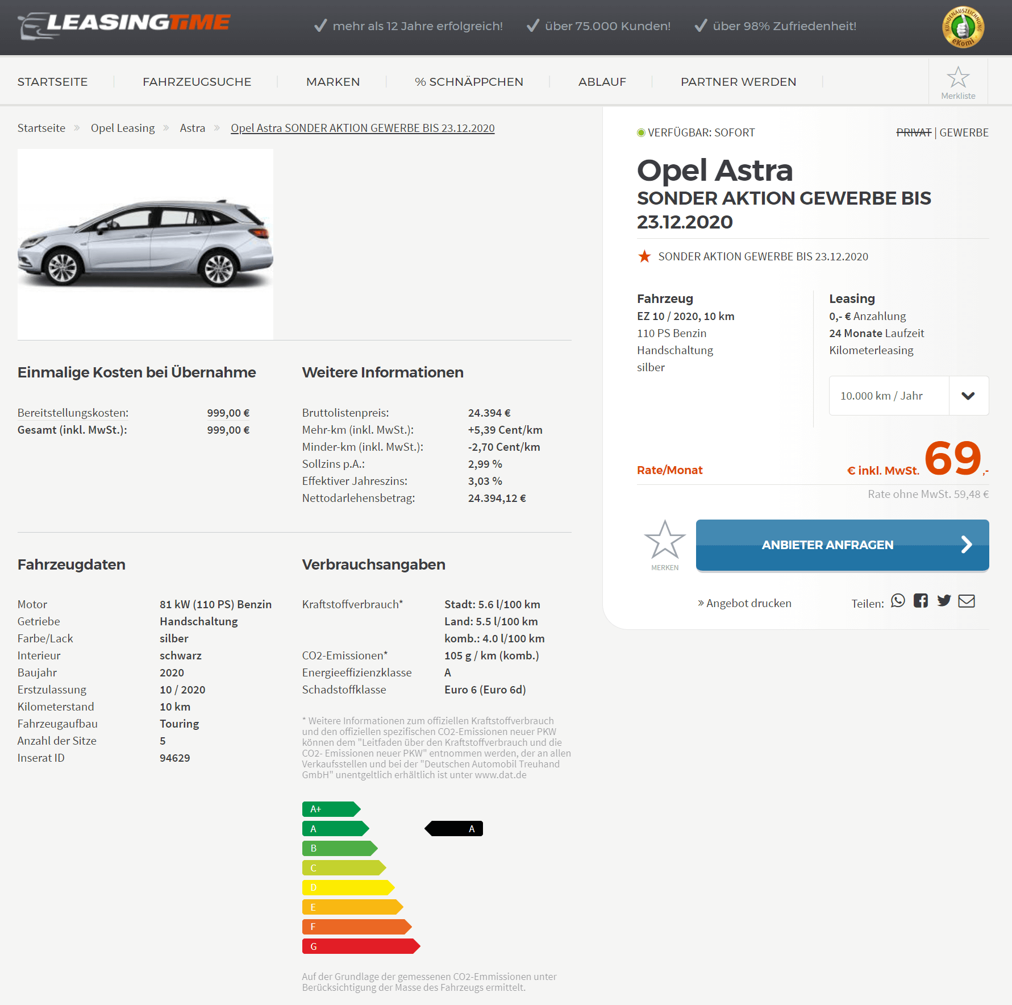
Task: Open the yearly mileage dropdown arrow
Action: click(968, 396)
